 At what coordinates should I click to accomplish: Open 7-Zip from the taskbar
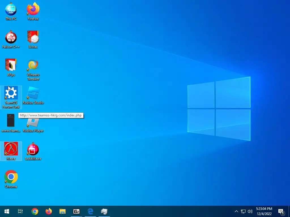tap(76, 211)
